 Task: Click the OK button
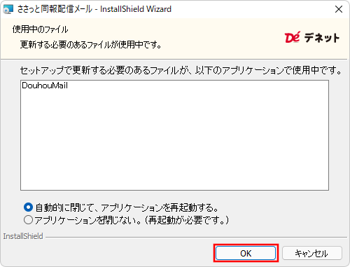tap(246, 253)
